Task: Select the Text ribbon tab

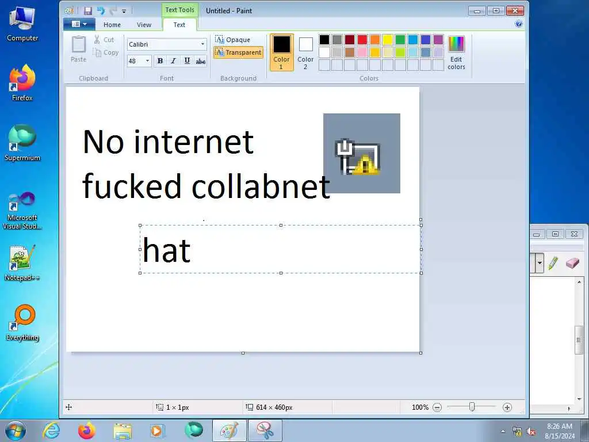Action: (x=179, y=25)
